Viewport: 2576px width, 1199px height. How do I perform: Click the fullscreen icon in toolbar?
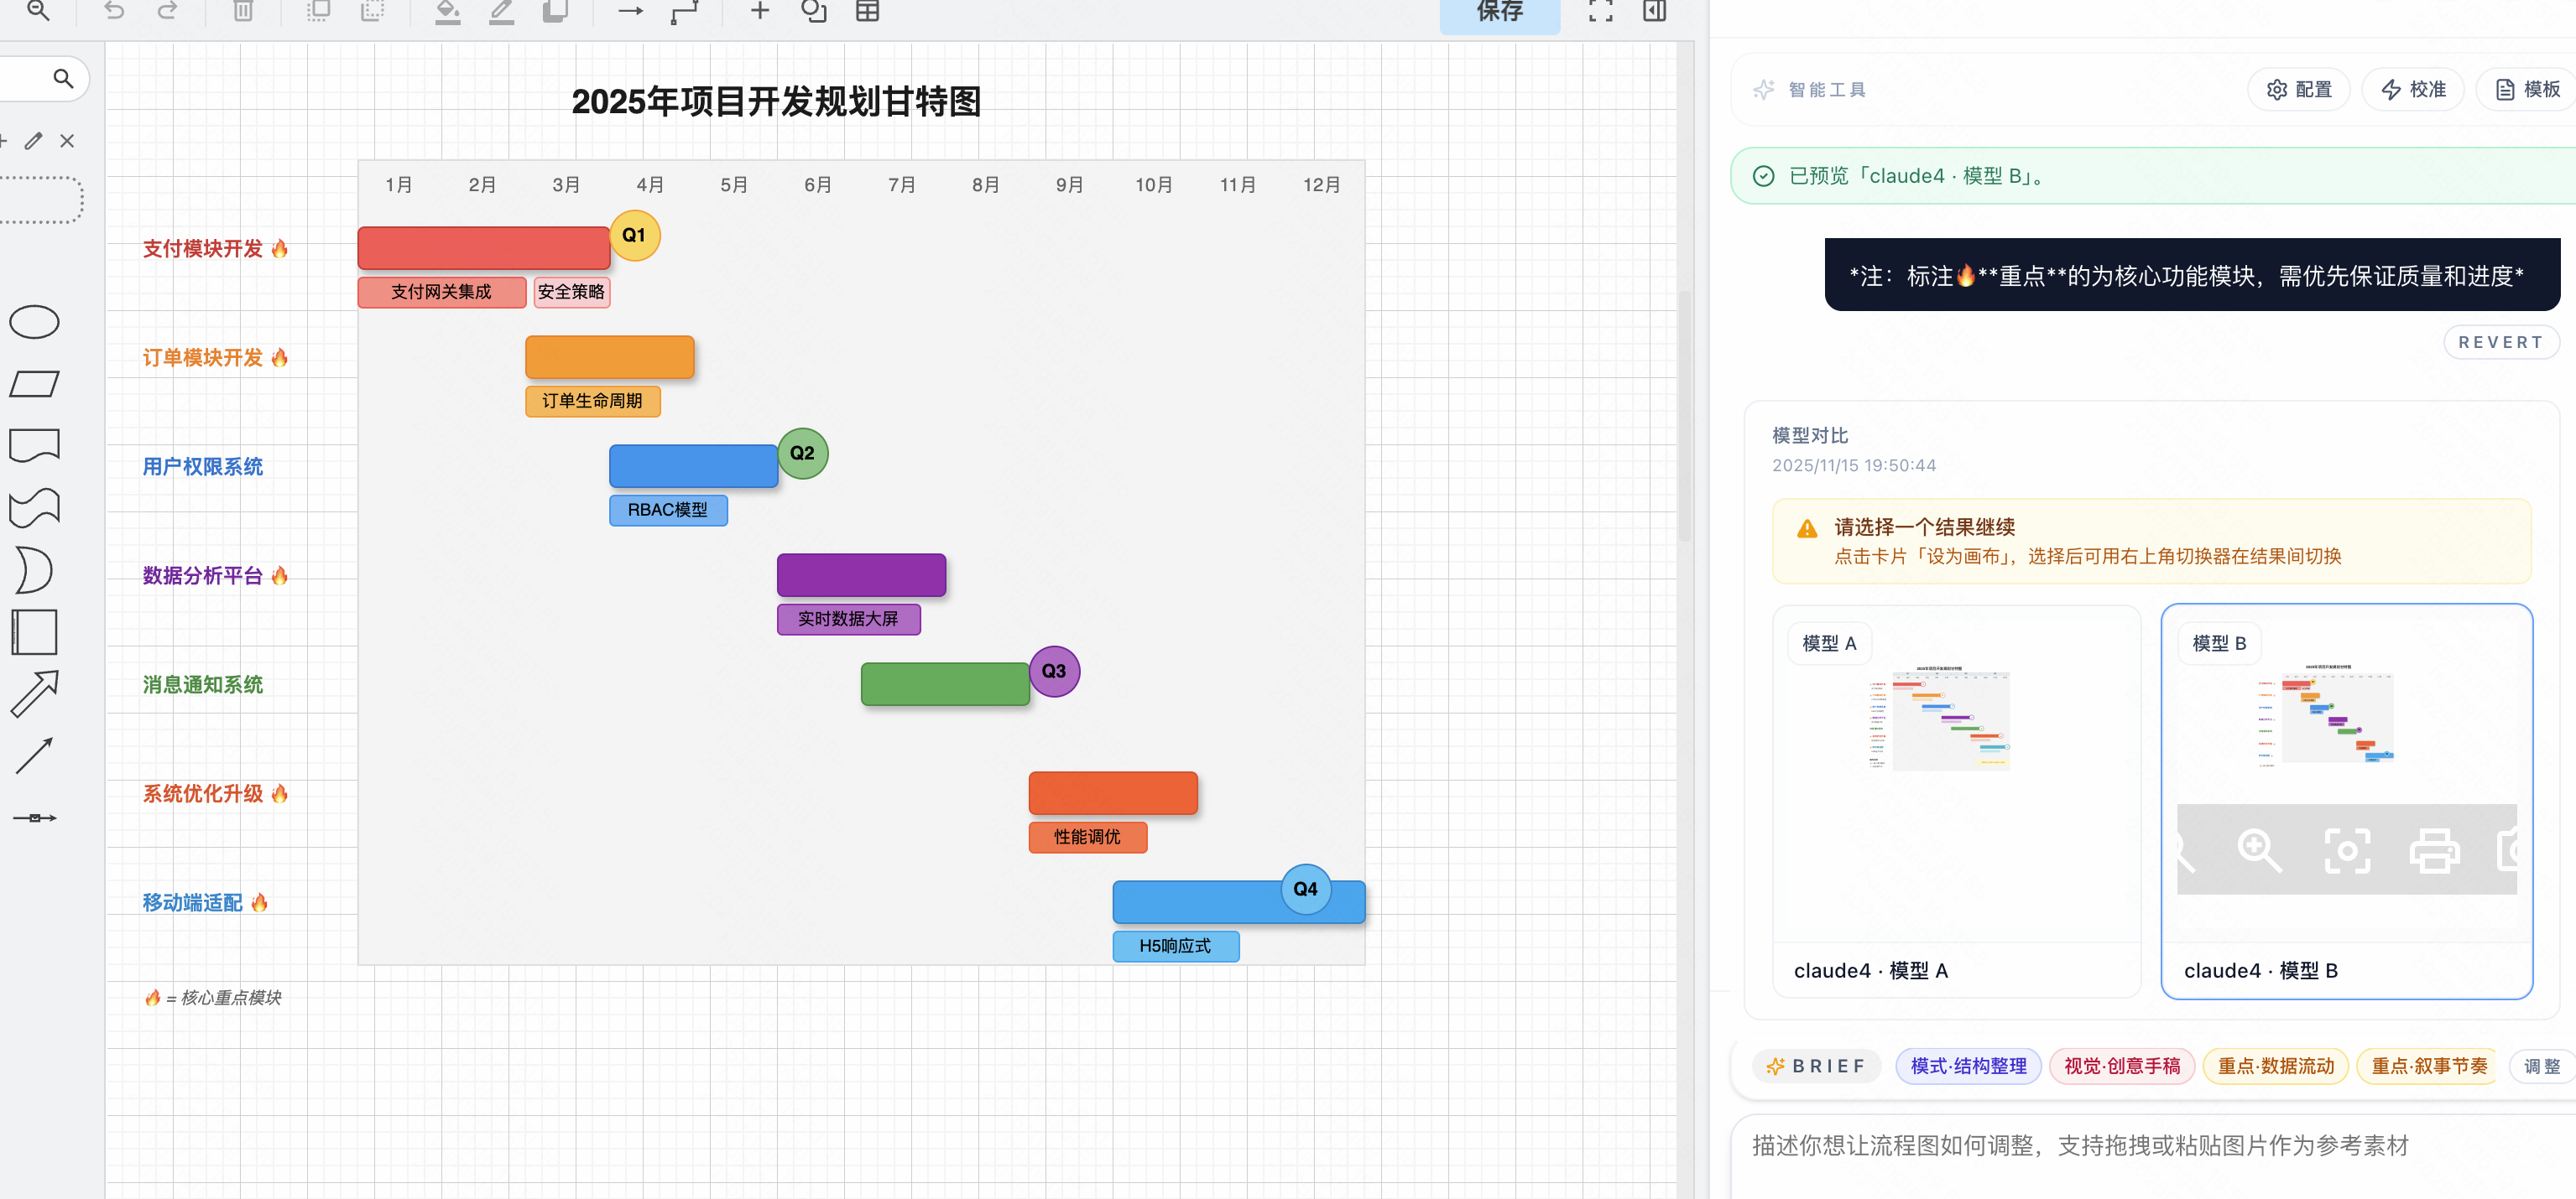tap(1600, 12)
